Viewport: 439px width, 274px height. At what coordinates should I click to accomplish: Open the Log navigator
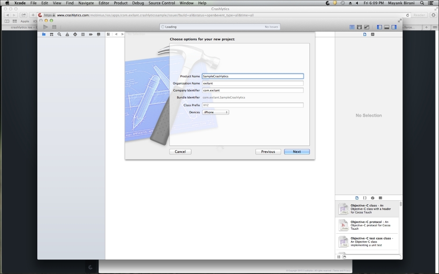(98, 34)
